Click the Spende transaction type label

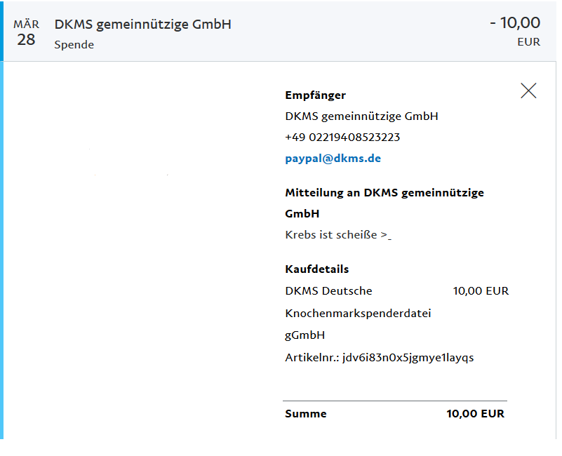tap(74, 45)
